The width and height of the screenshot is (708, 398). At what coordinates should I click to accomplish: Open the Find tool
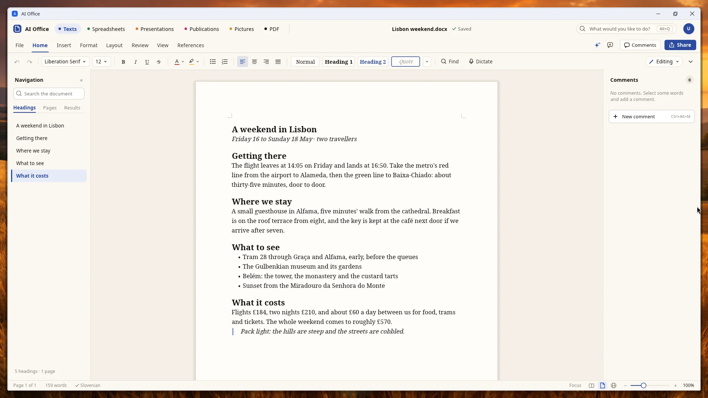[450, 62]
